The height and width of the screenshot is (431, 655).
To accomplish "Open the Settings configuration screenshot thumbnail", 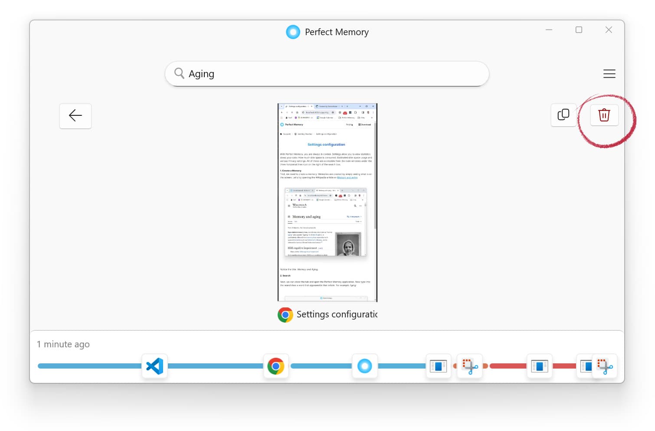I will point(327,202).
